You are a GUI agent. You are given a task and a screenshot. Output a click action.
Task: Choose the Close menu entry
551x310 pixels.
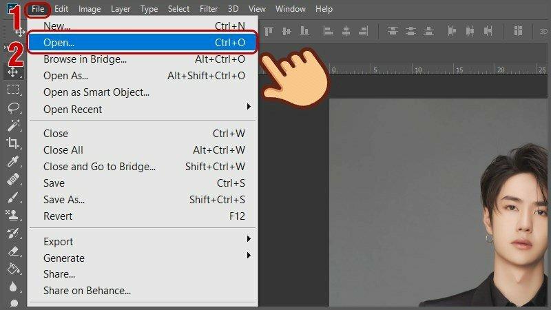143,133
